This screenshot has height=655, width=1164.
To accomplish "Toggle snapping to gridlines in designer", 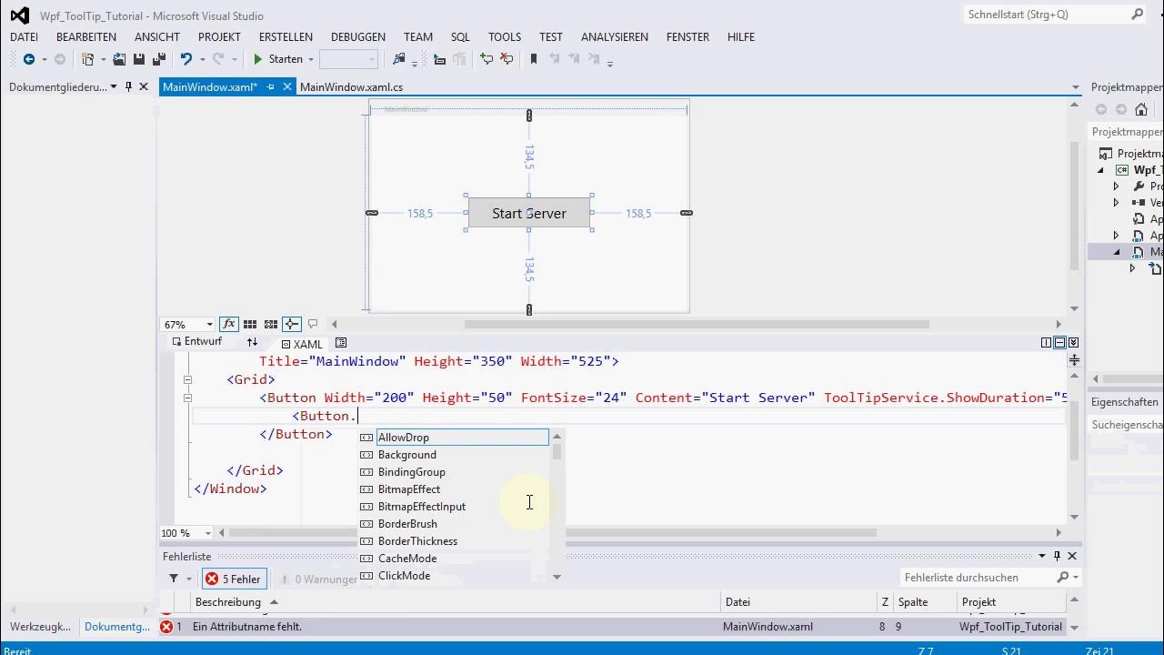I will tap(271, 324).
